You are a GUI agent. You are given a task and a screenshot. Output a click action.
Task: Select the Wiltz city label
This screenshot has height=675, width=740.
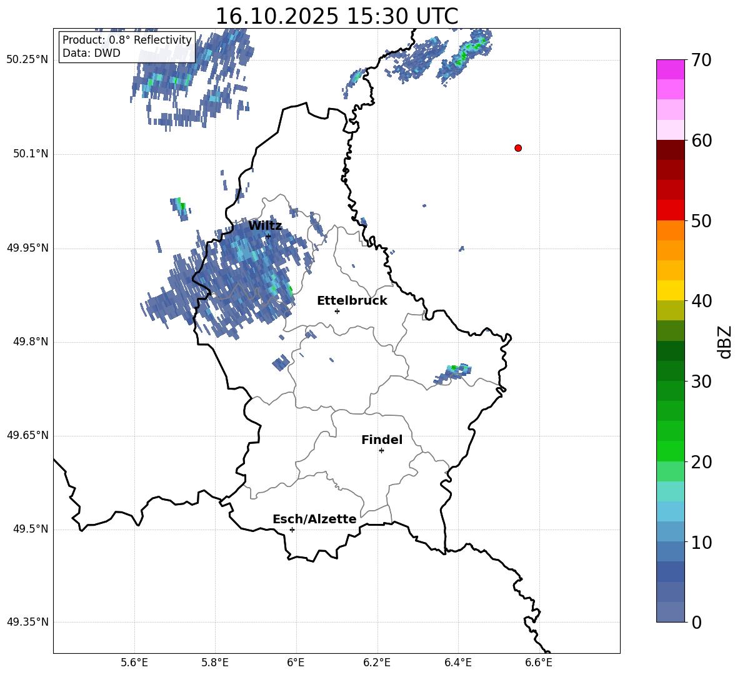pos(265,226)
